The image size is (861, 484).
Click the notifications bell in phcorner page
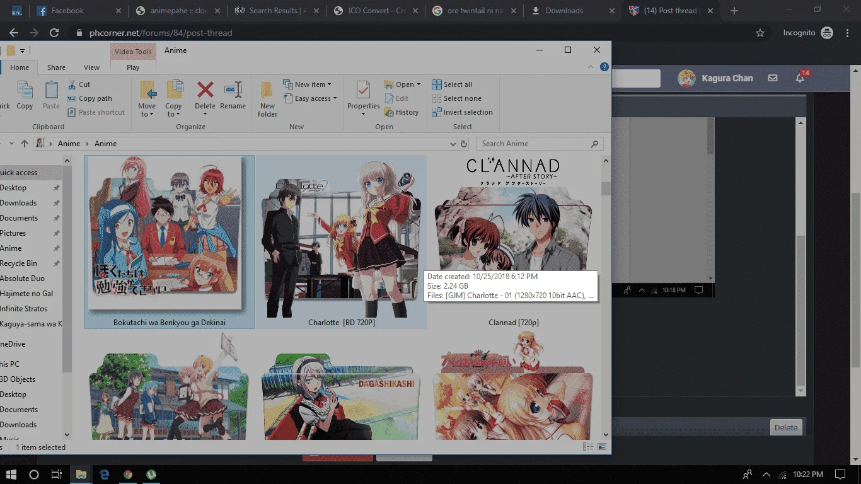point(800,78)
